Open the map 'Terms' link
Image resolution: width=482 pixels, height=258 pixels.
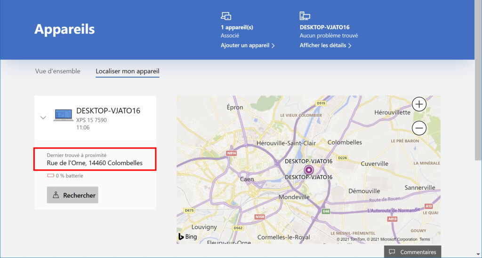pos(425,239)
